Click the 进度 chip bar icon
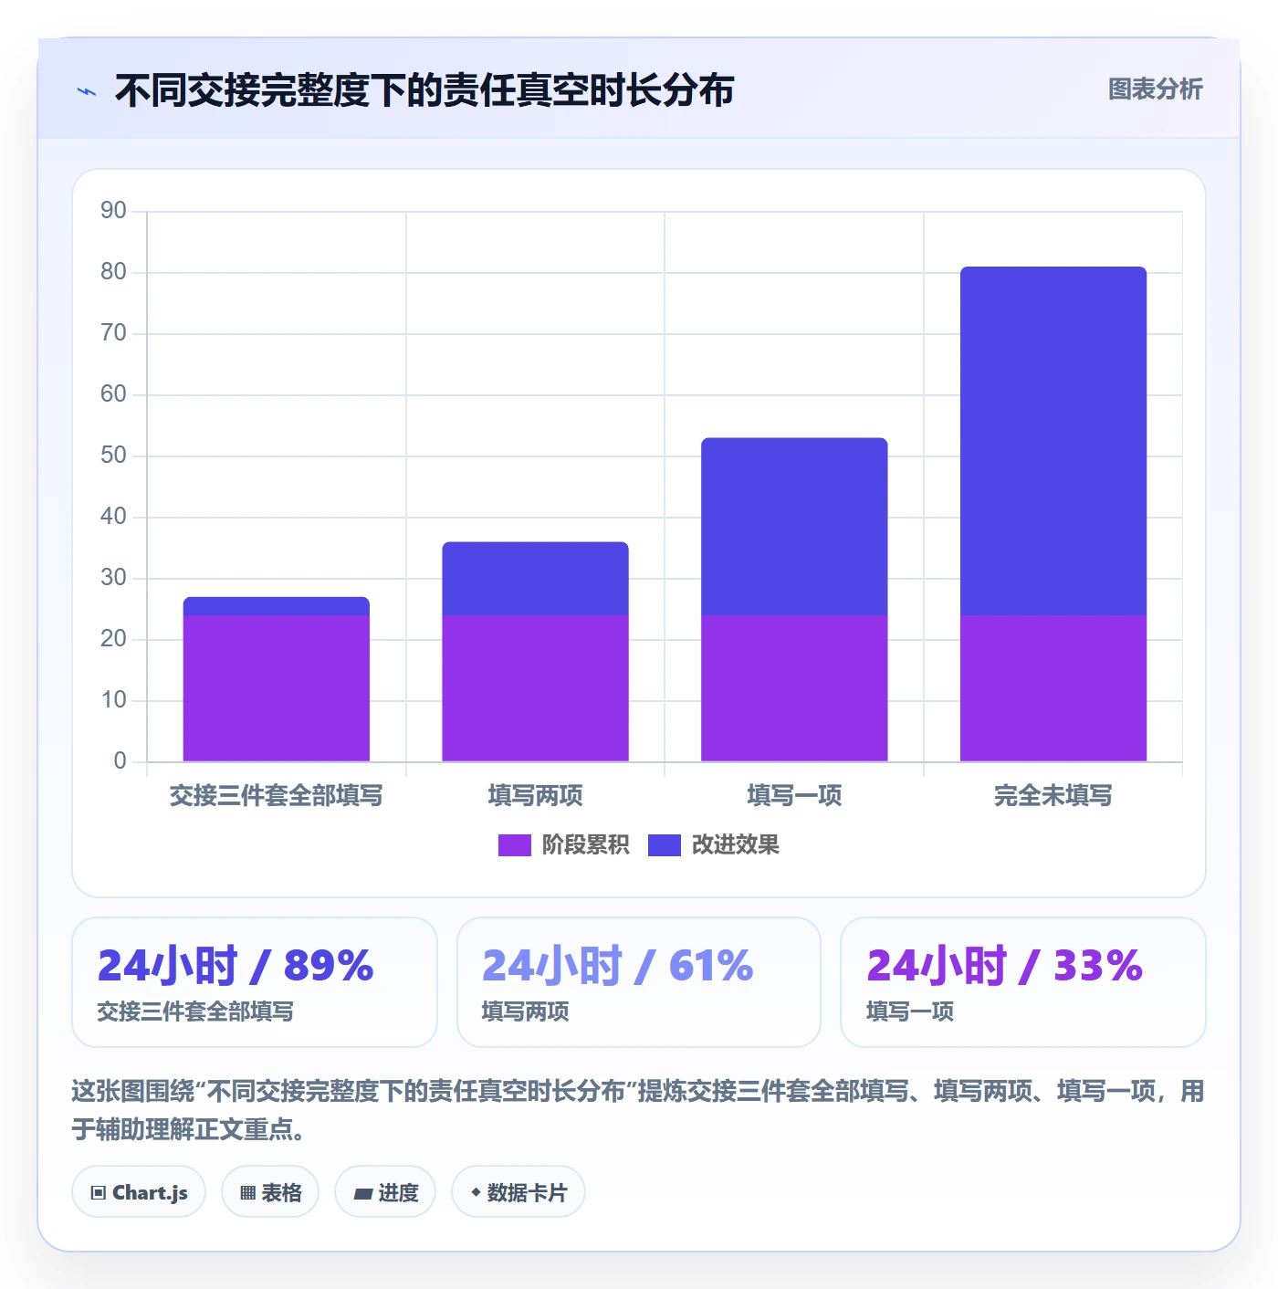1278x1289 pixels. (362, 1193)
